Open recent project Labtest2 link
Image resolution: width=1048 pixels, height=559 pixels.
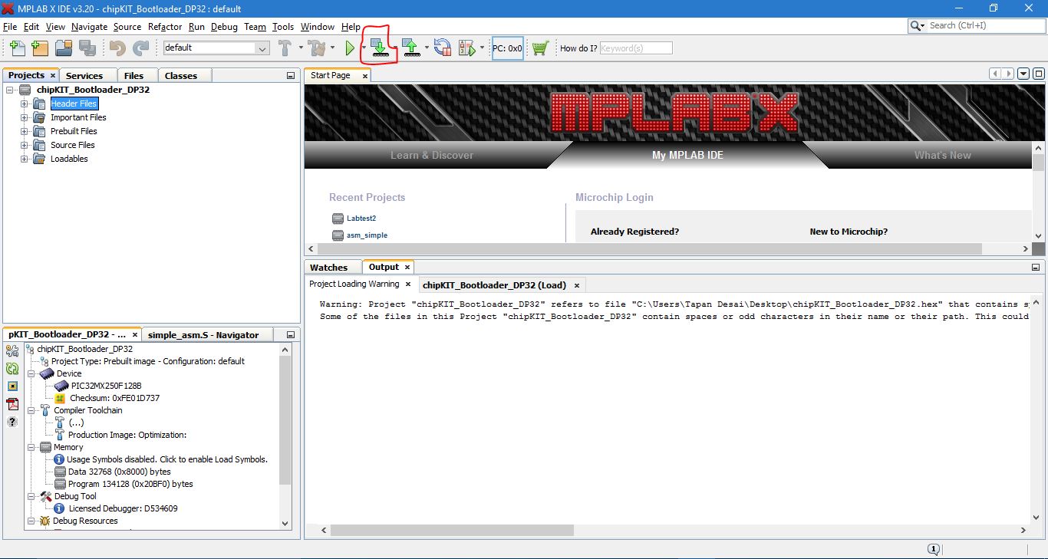(x=361, y=219)
